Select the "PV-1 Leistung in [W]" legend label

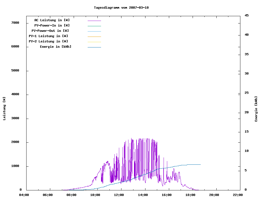point(48,36)
